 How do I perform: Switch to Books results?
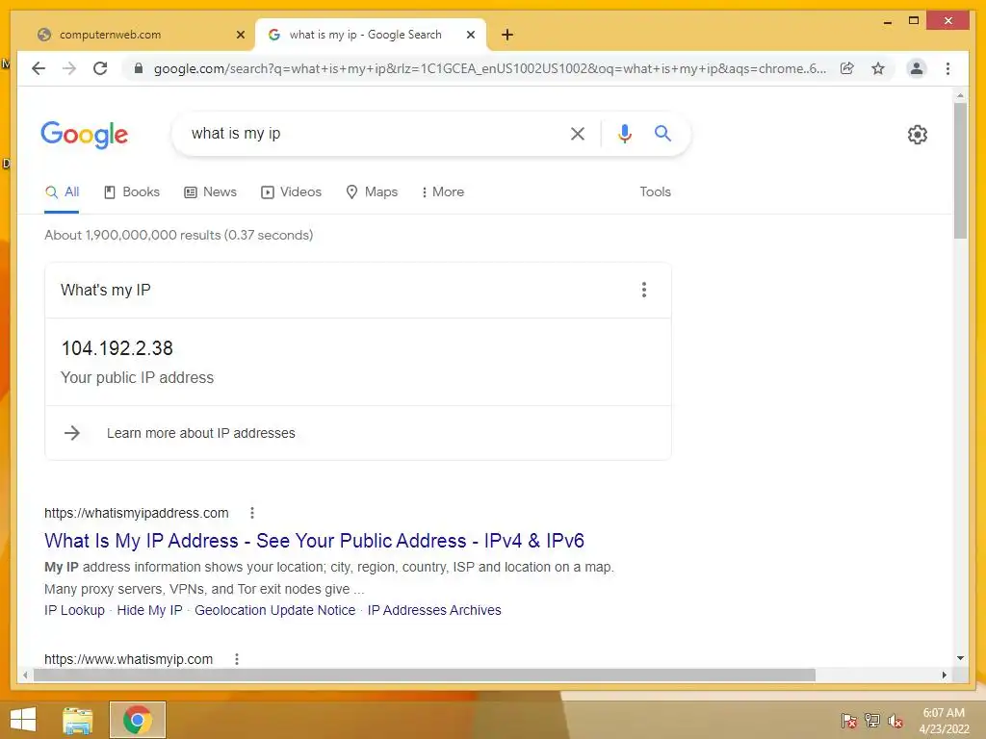click(x=131, y=192)
